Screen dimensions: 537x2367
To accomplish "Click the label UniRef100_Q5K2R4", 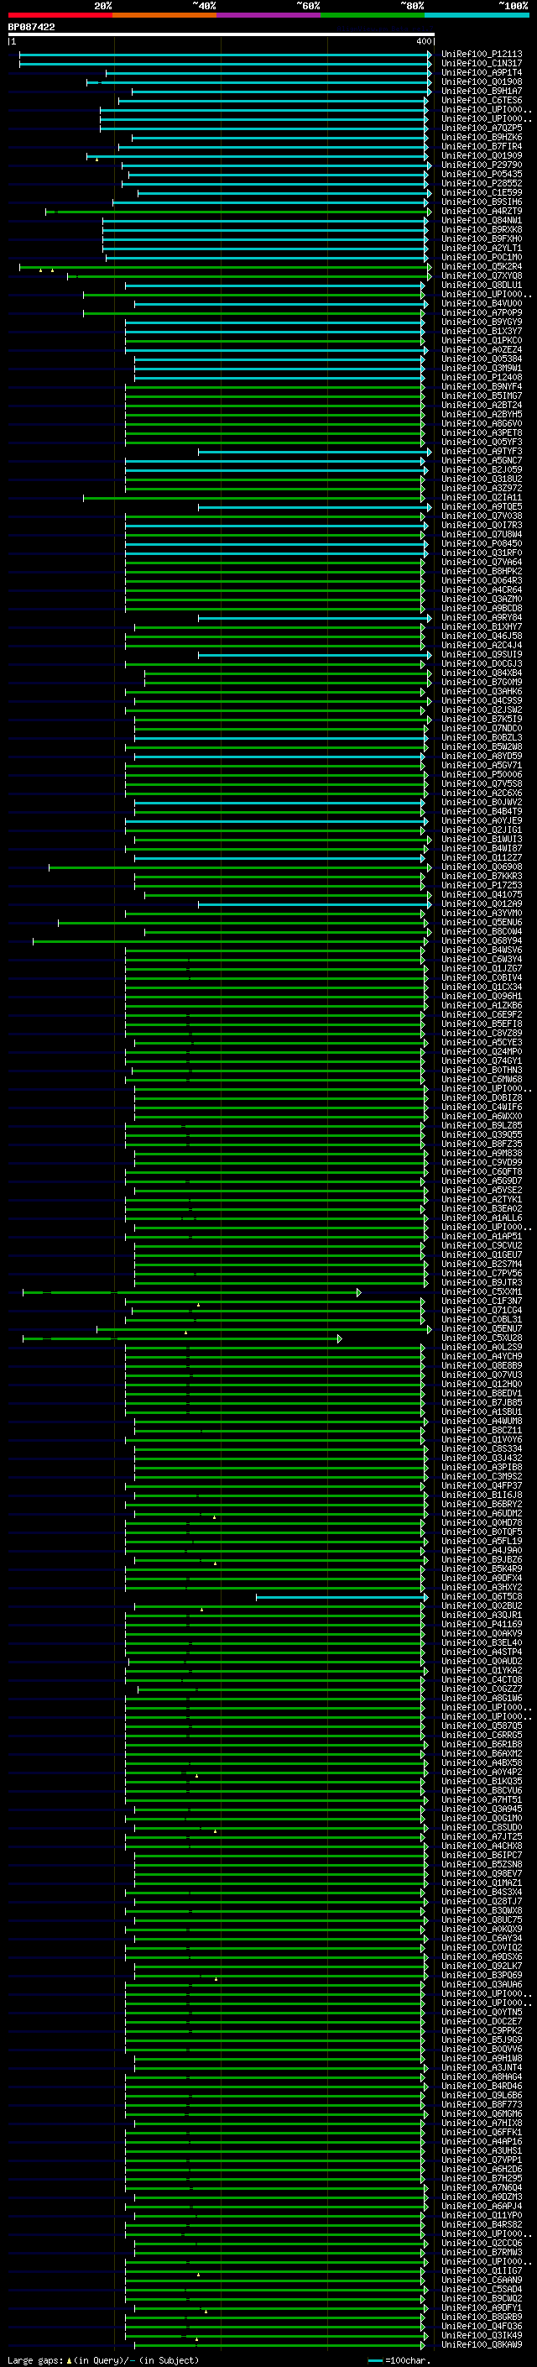I will (482, 266).
